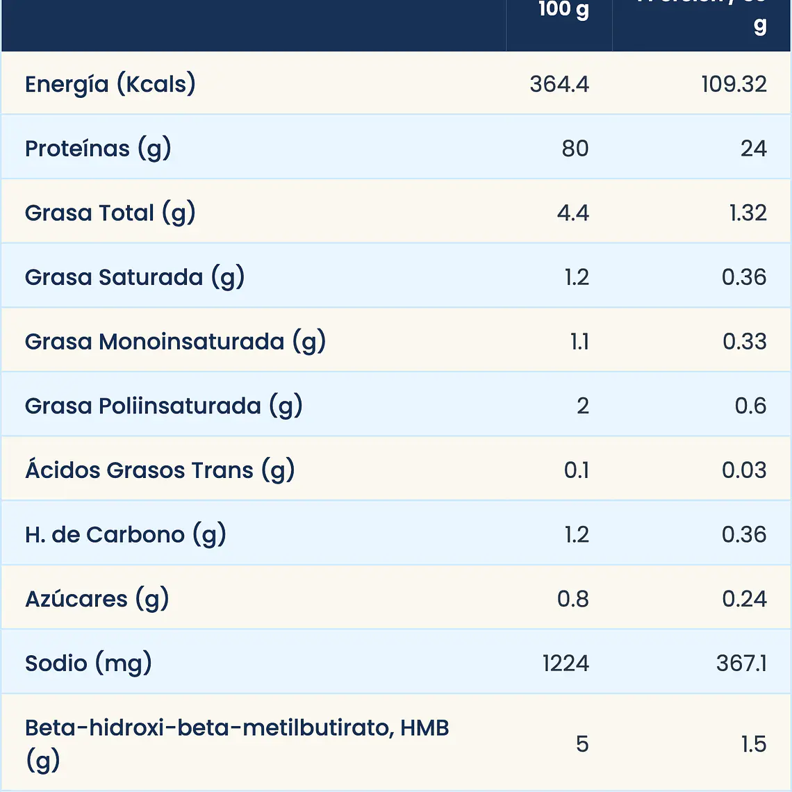Select the Grasa Saturada (g) label
Viewport: 792px width, 792px height.
[135, 277]
